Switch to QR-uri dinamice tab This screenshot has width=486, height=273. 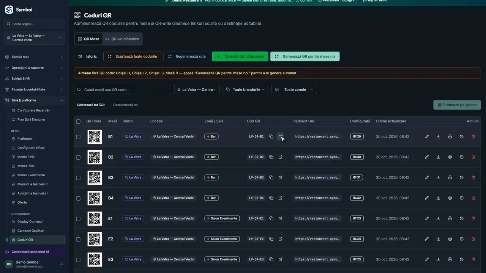pos(122,39)
